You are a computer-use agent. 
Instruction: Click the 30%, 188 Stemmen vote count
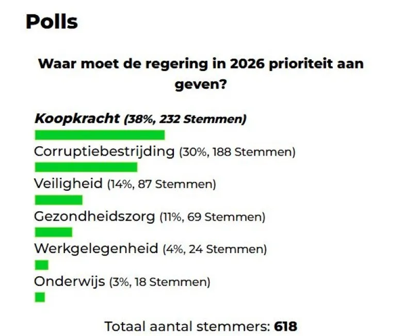[237, 153]
